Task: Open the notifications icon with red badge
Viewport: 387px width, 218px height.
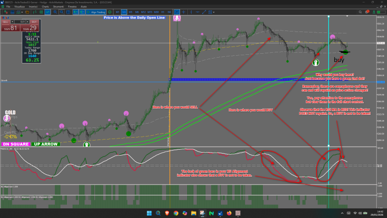Action: click(367, 12)
